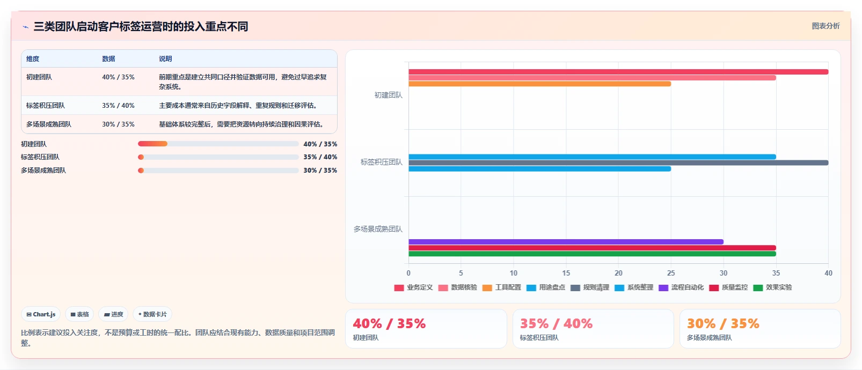Toggle the 业务定义 legend item

tap(413, 287)
